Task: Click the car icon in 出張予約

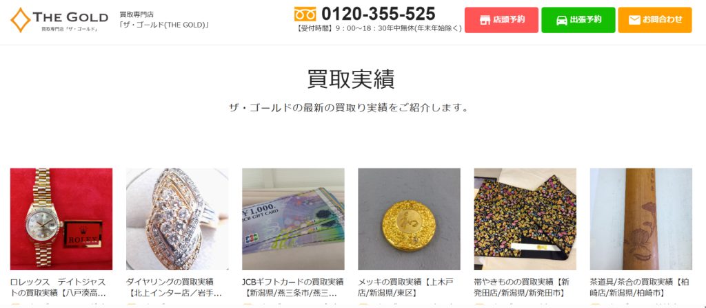Action: coord(561,20)
